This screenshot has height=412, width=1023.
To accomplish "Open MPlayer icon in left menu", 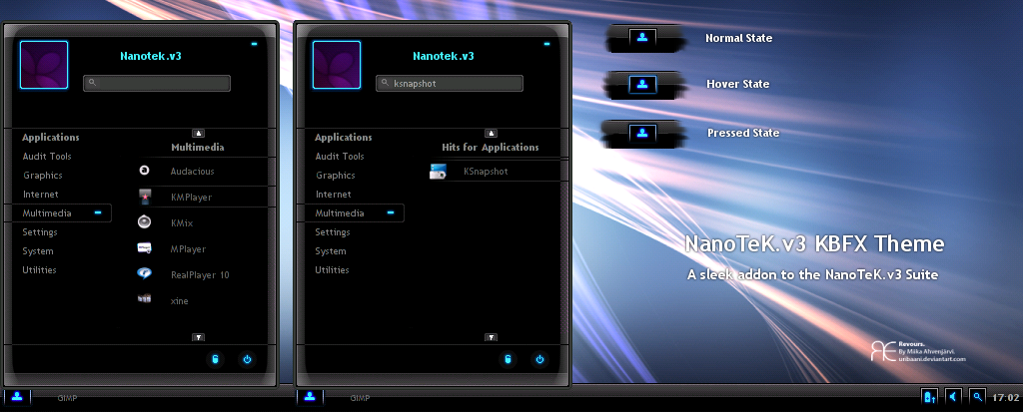I will click(144, 248).
